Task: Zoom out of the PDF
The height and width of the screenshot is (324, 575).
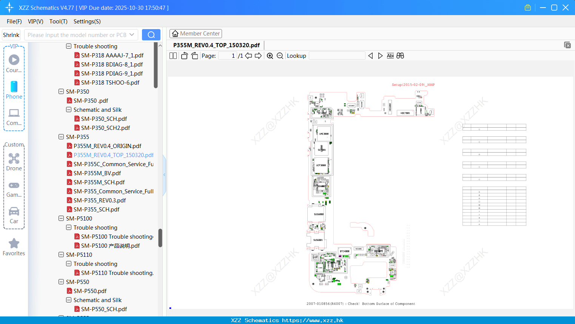Action: pyautogui.click(x=280, y=56)
